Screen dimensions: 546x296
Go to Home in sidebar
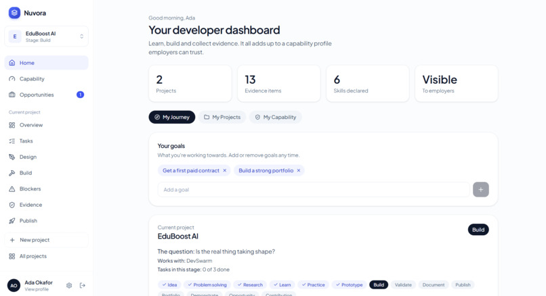tap(46, 63)
